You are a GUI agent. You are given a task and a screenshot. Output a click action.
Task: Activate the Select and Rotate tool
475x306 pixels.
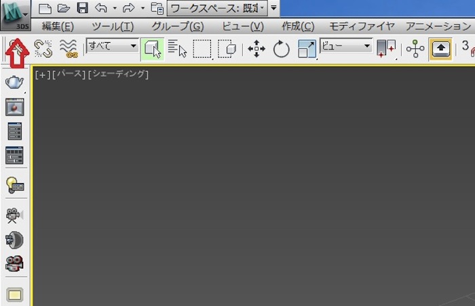point(281,48)
